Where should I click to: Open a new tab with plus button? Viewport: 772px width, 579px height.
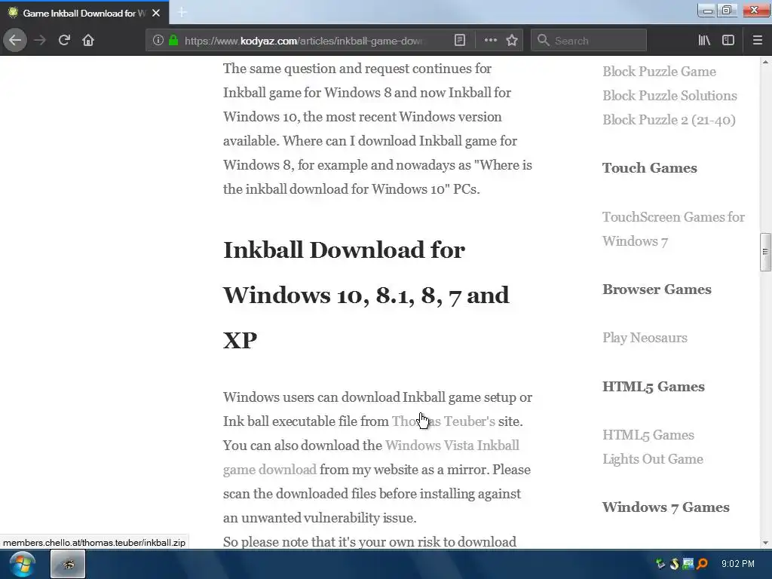pyautogui.click(x=182, y=12)
